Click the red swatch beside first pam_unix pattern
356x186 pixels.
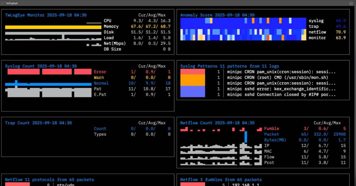192,72
